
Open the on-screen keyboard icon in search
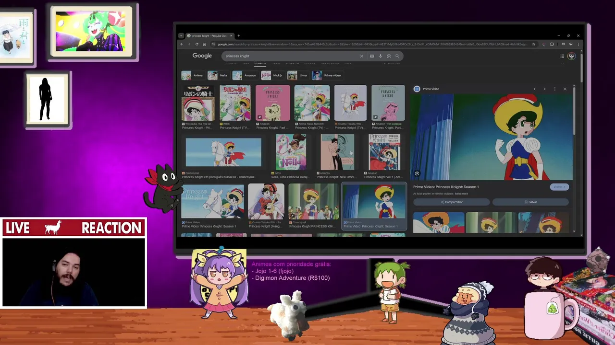click(372, 56)
